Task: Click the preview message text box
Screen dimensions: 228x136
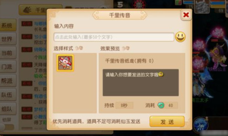Action: coord(141,82)
